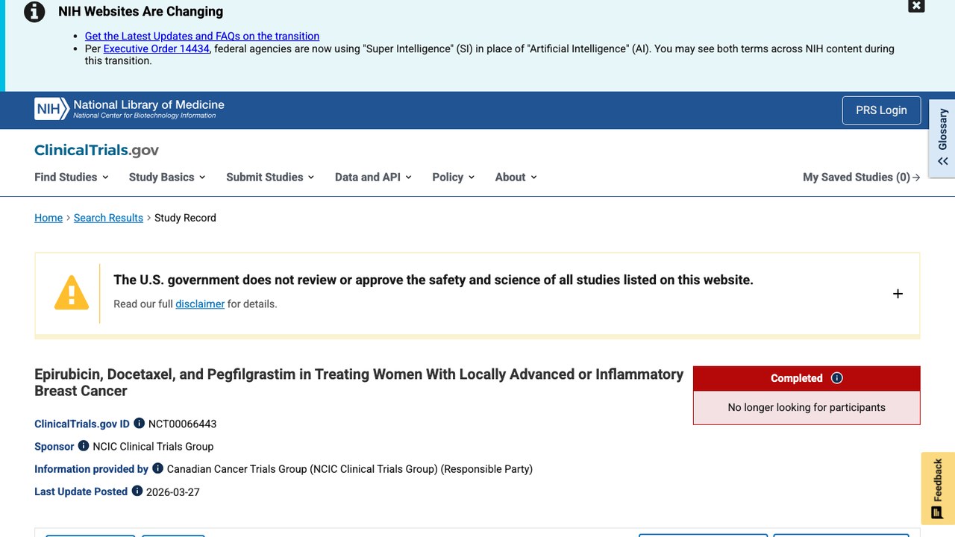Click the study ID NCT00066443
Image resolution: width=955 pixels, height=537 pixels.
tap(182, 424)
